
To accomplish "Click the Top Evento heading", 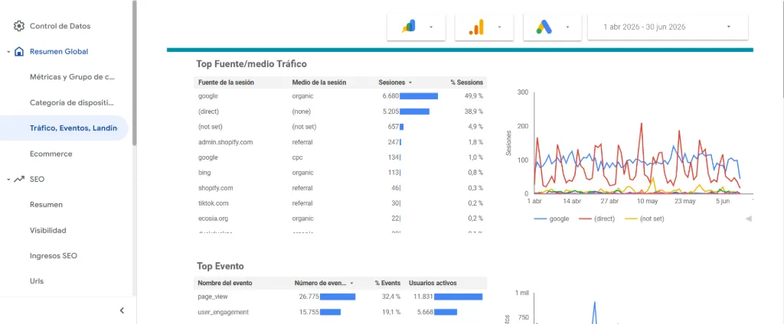I will click(220, 266).
